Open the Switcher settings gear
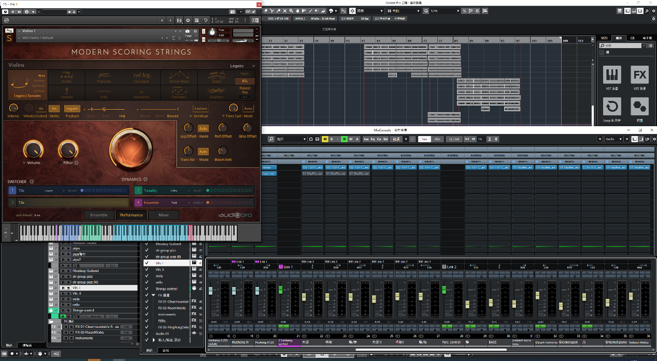Screen dimensions: 657x361 click(x=32, y=182)
